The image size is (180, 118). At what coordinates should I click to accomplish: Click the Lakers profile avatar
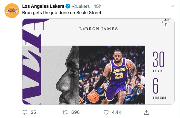(x=12, y=11)
